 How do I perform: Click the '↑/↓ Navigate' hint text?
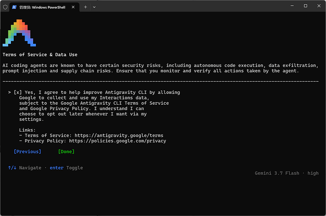click(25, 167)
